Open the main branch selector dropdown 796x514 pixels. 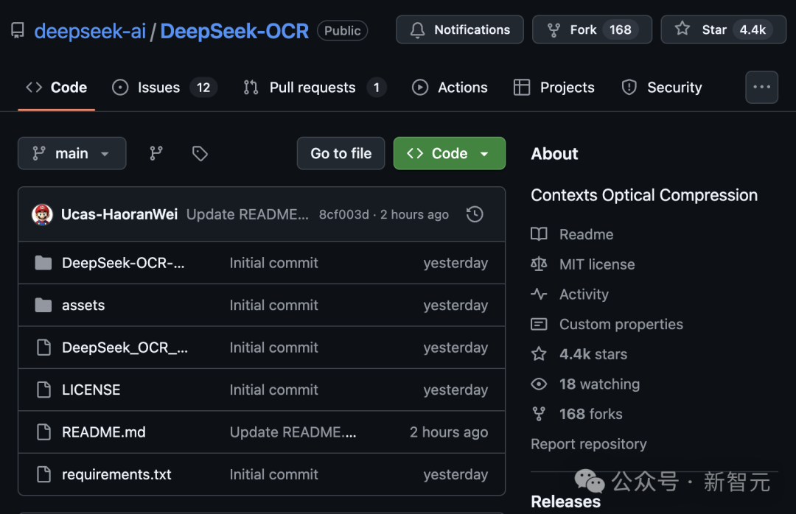[x=71, y=153]
